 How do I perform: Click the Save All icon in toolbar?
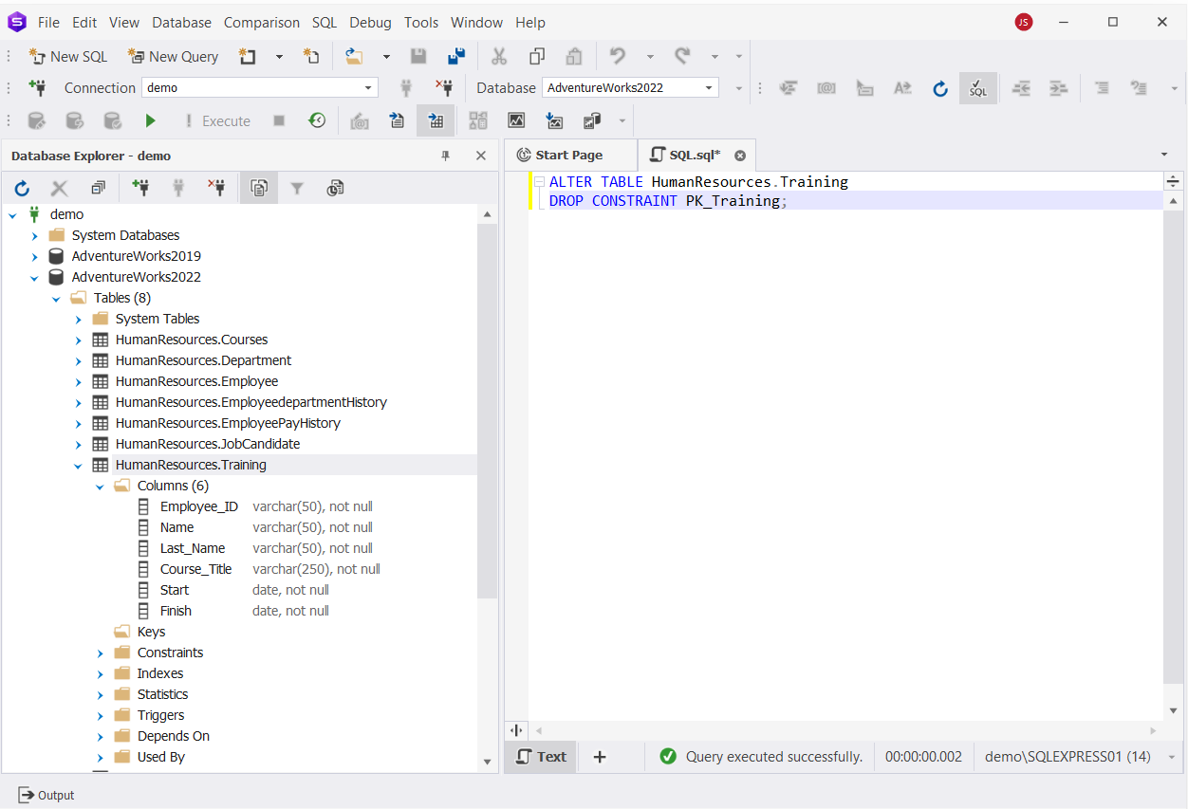455,57
